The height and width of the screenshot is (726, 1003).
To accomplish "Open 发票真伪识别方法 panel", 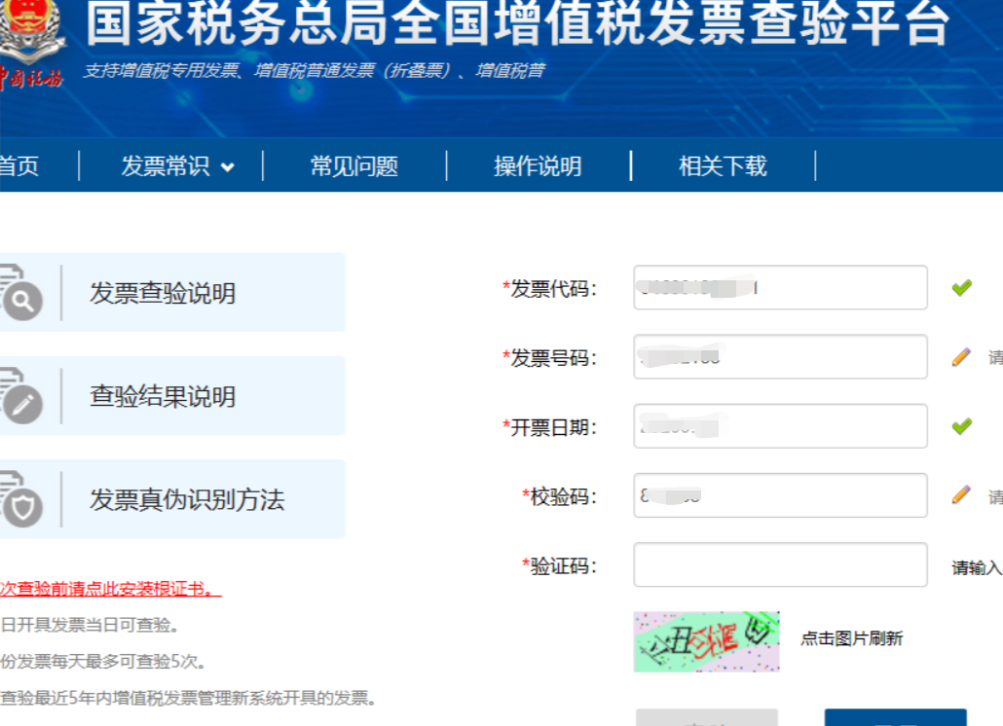I will [x=172, y=500].
